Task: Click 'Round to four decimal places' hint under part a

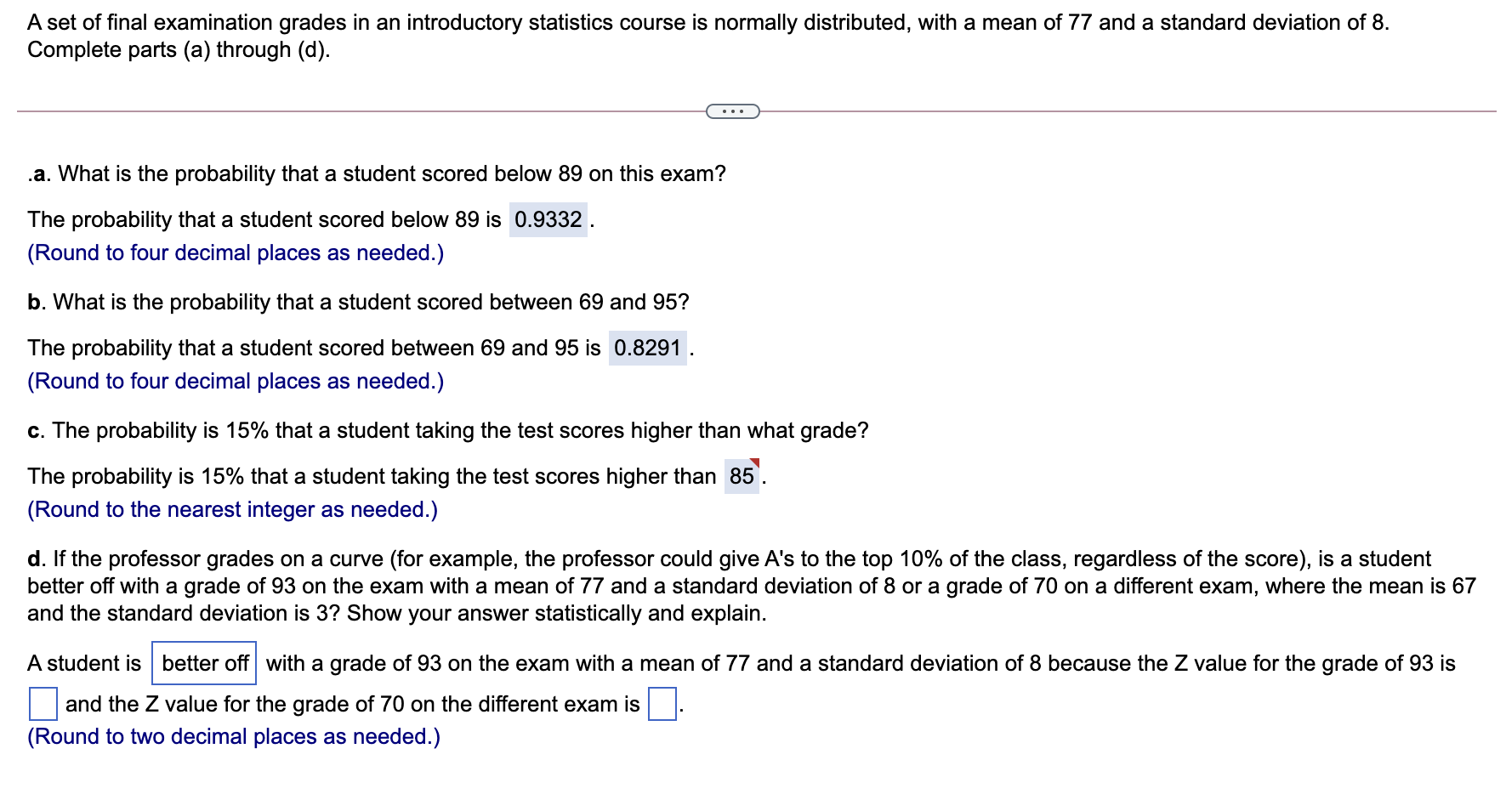Action: (x=235, y=252)
